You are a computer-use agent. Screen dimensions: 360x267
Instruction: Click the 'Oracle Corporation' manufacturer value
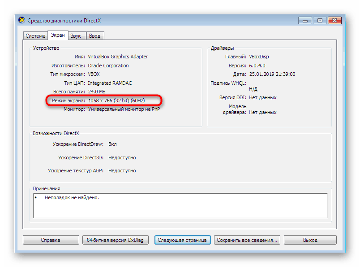108,66
